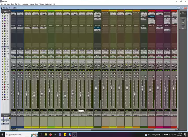Open Pro-Q 3 insert on Cymb track
The height and width of the screenshot is (137, 188).
[x=28, y=14]
